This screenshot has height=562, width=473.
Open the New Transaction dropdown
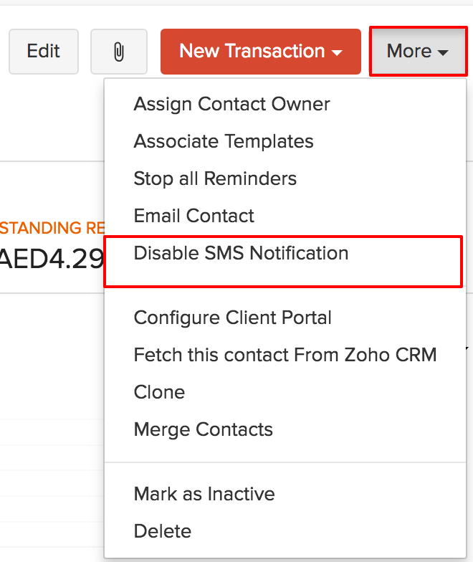click(260, 52)
